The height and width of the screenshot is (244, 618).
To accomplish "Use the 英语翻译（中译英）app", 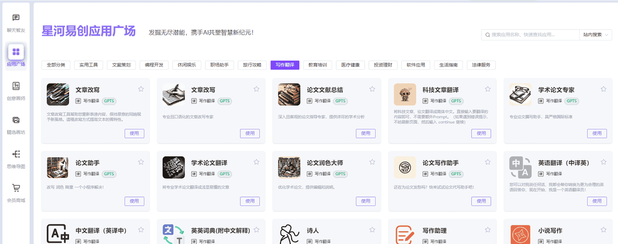I will pos(597,201).
